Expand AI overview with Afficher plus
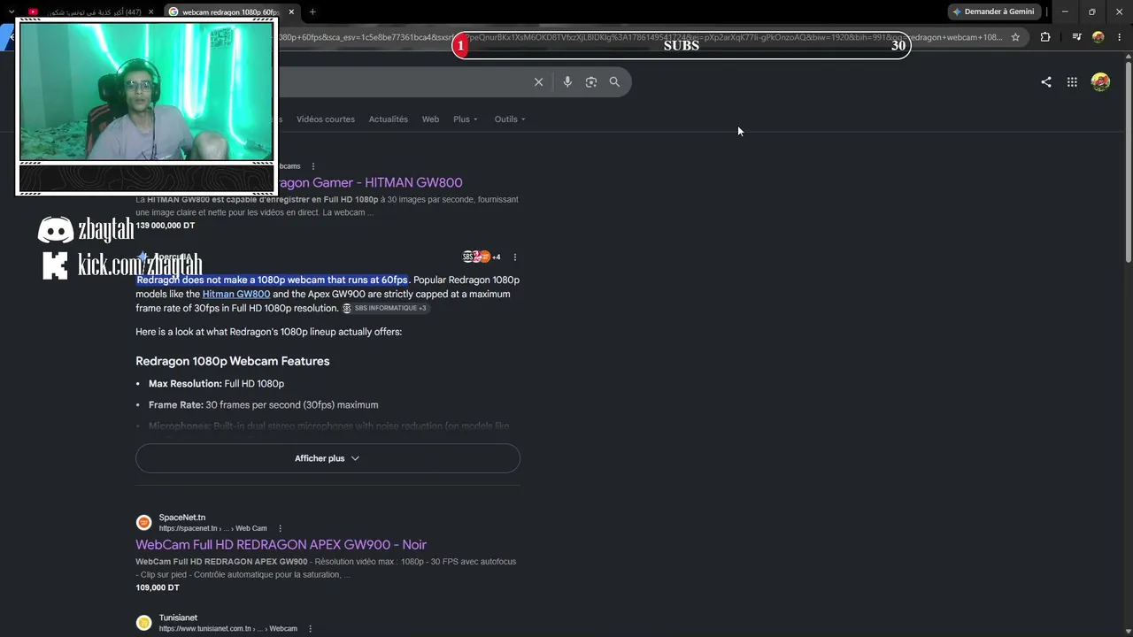The height and width of the screenshot is (637, 1133). coord(328,458)
